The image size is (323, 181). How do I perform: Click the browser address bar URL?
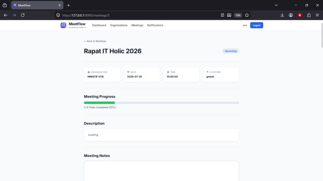click(86, 15)
